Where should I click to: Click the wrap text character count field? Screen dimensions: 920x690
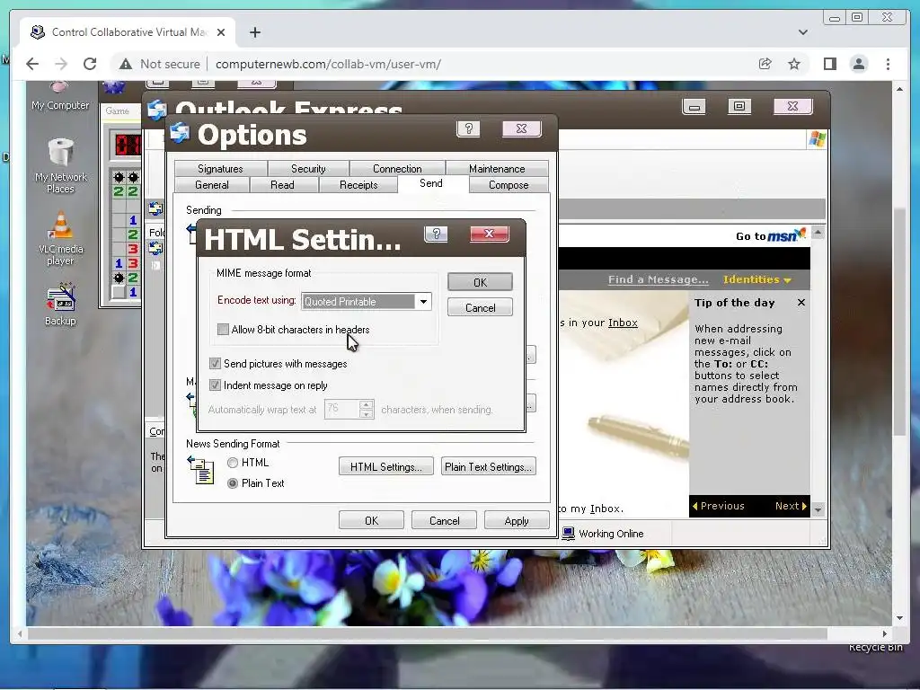(x=342, y=409)
